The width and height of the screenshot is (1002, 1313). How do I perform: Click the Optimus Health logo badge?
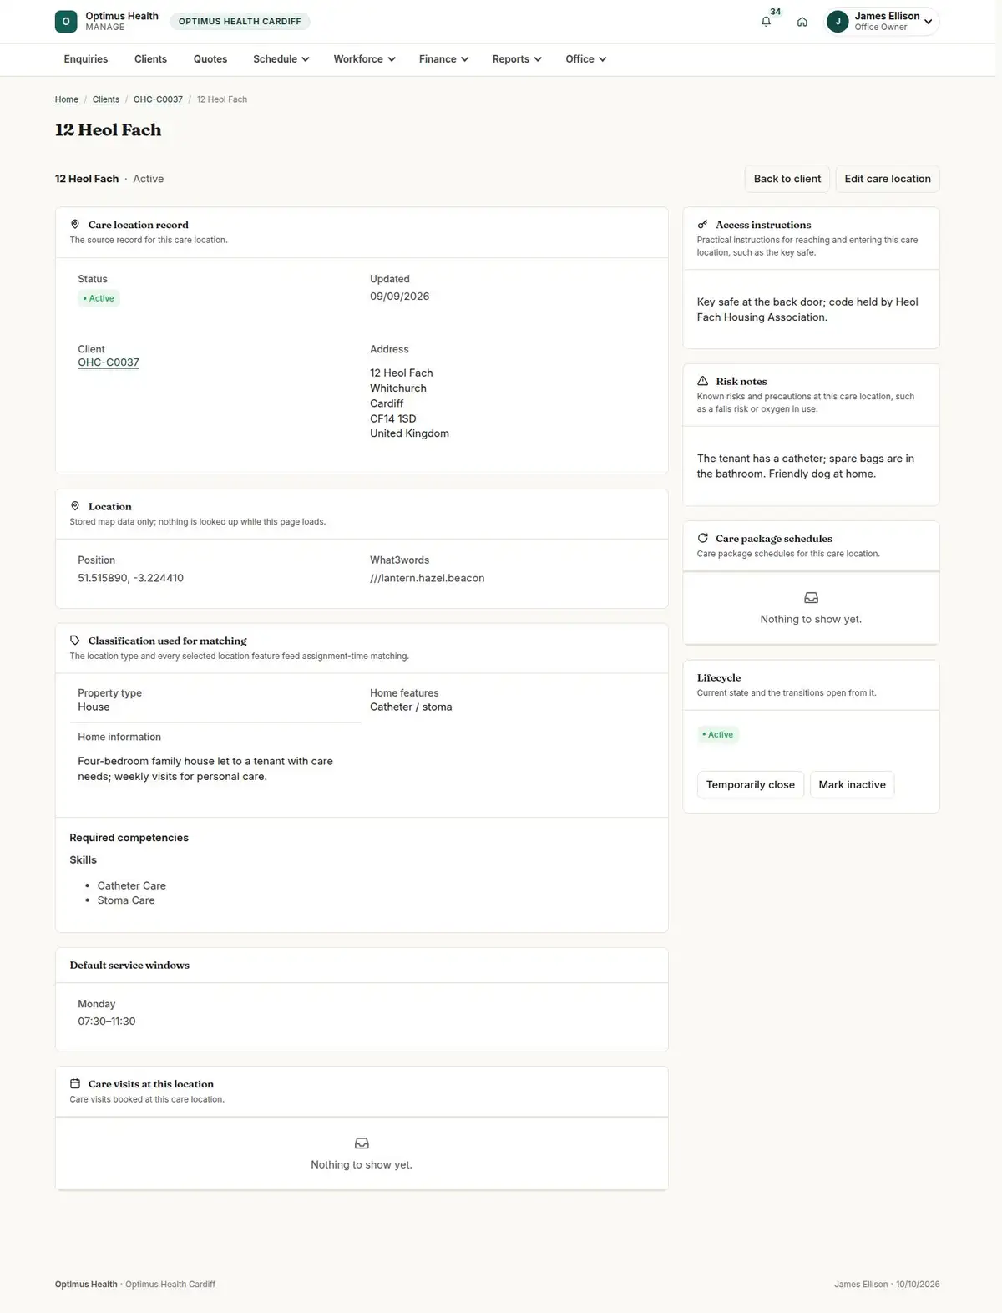tap(66, 22)
